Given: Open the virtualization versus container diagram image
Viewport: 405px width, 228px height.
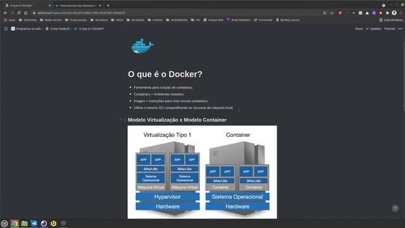Looking at the screenshot, I should 202,172.
